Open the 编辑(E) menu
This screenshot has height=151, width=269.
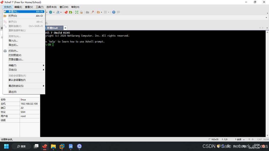pos(18,7)
